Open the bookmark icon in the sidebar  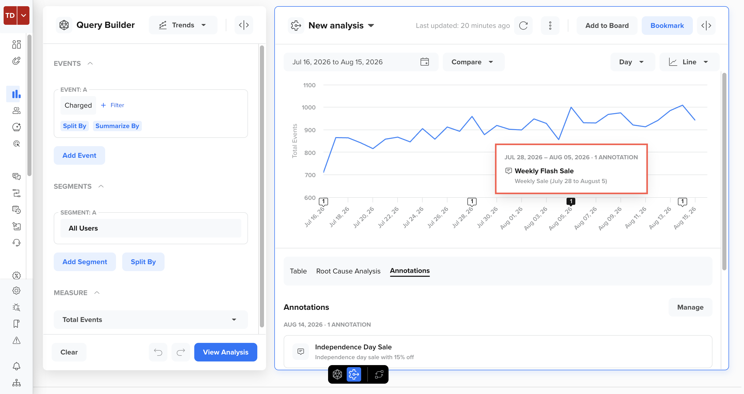coord(17,324)
